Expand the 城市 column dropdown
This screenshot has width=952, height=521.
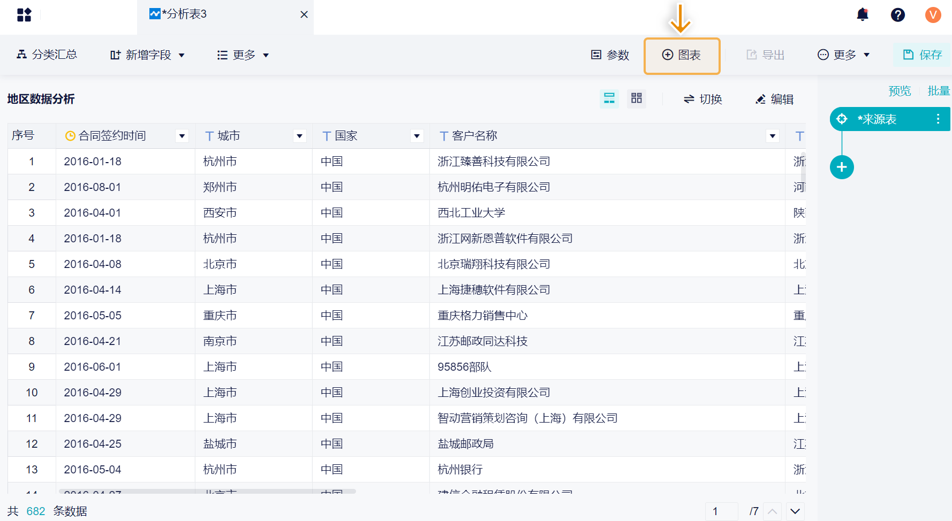[x=300, y=136]
